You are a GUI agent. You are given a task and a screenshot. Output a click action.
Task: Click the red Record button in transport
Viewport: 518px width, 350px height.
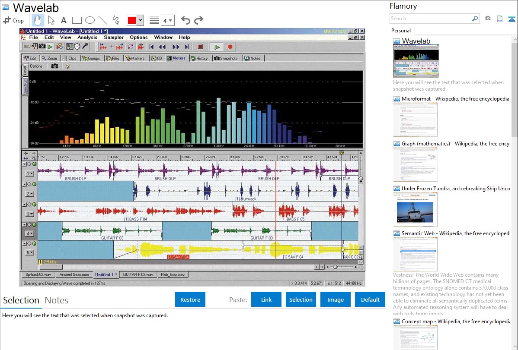230,47
